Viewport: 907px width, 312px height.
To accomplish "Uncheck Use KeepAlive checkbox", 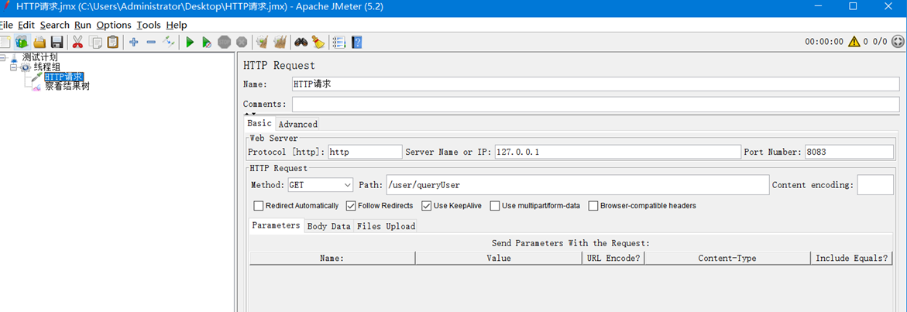I will point(426,206).
